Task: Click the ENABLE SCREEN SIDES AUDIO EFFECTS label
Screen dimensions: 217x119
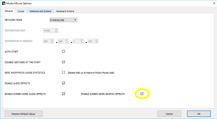Action: (x=25, y=94)
